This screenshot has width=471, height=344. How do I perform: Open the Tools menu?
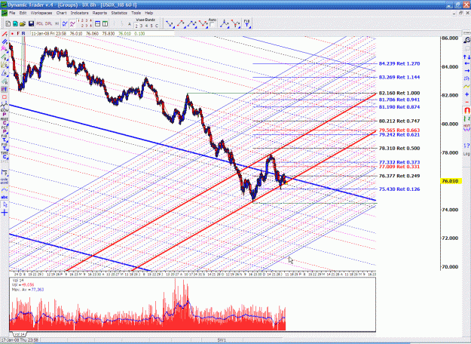click(x=136, y=13)
